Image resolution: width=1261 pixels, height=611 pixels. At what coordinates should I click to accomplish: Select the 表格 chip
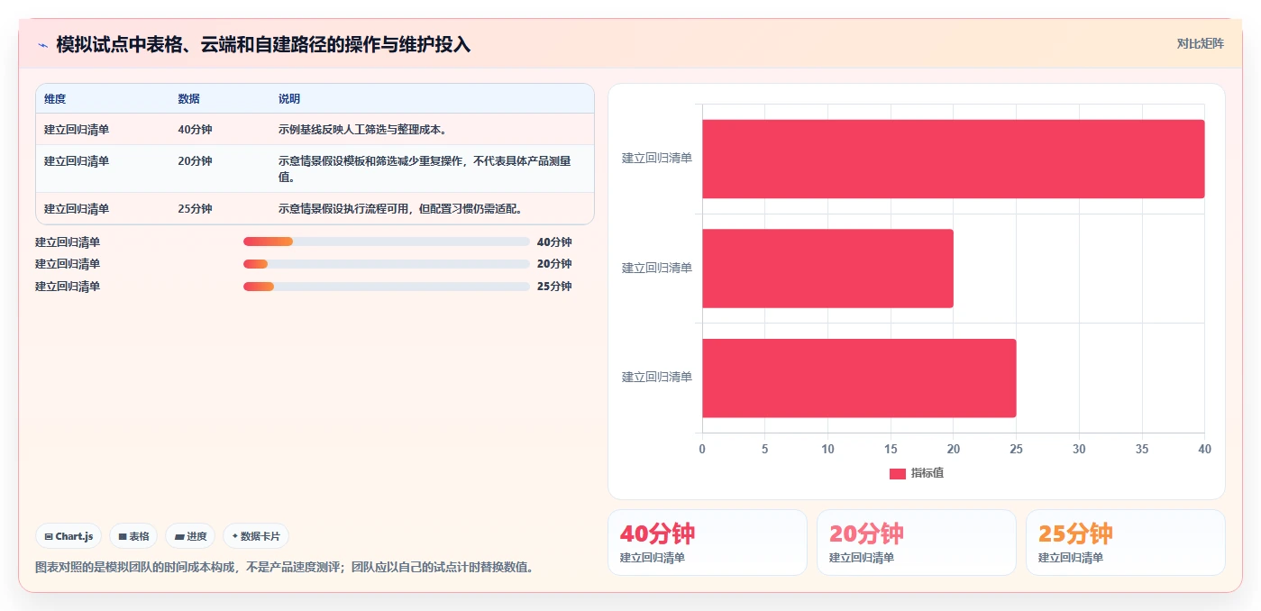click(133, 536)
